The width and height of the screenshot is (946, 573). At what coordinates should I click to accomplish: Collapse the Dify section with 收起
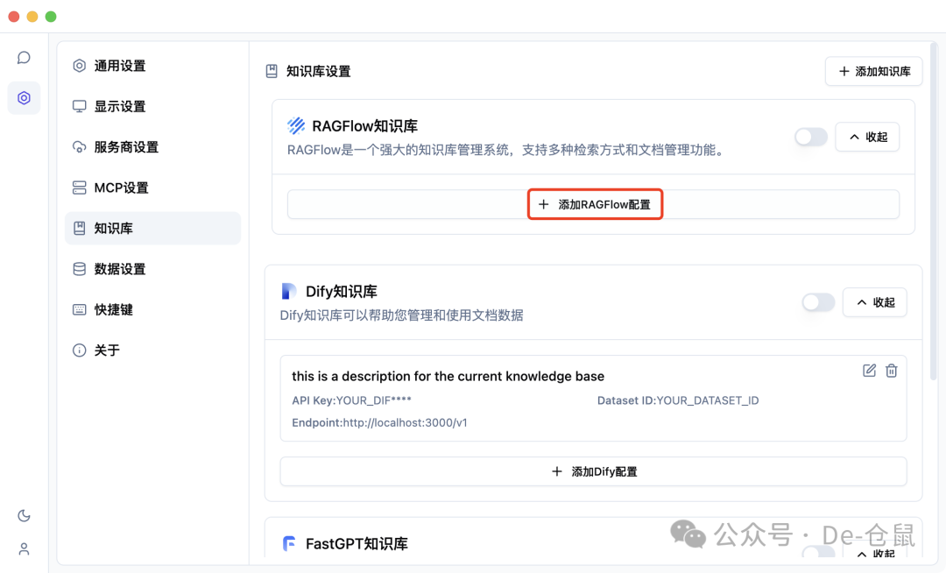874,302
